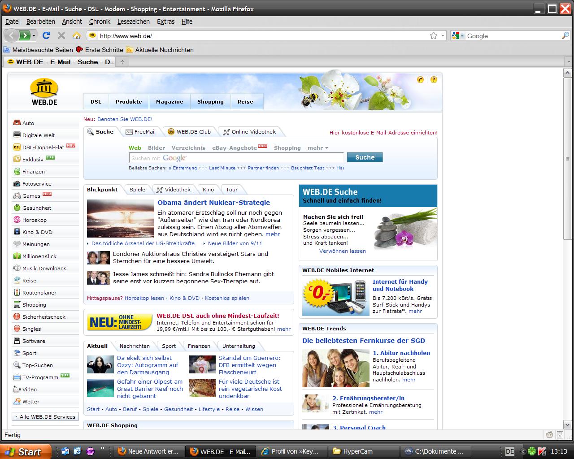
Task: Expand the back/forward history dropdown arrow
Action: pyautogui.click(x=34, y=35)
